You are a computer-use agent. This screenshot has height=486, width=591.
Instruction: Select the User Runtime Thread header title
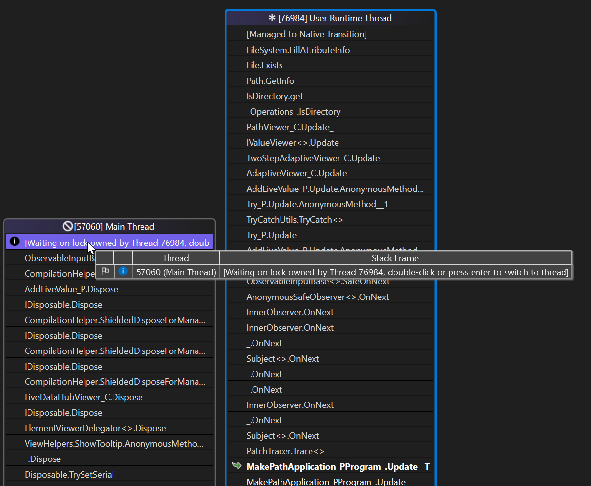pos(335,18)
